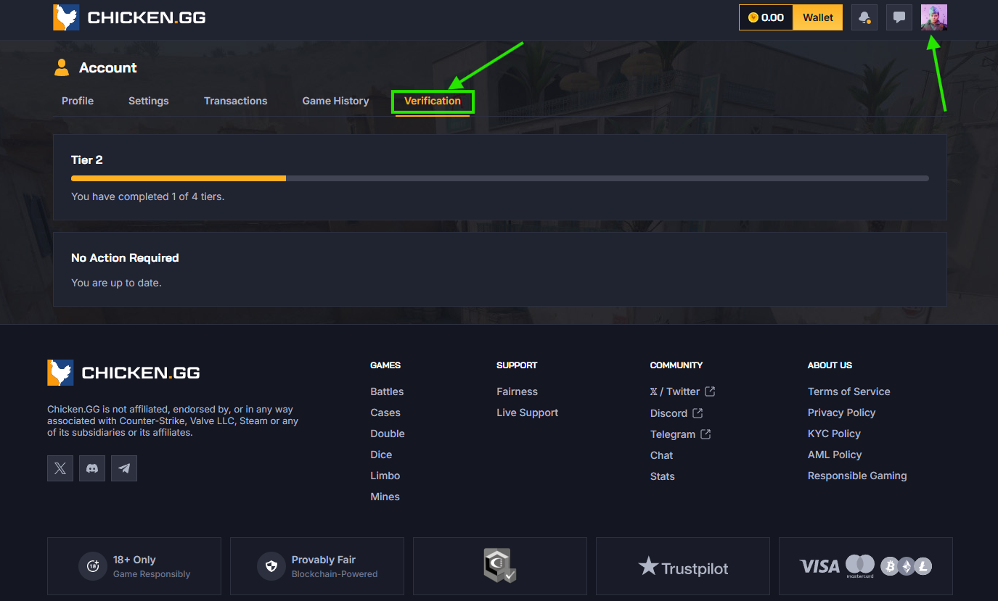
Task: Click the Chicken.GG logo in the header
Action: coord(129,17)
